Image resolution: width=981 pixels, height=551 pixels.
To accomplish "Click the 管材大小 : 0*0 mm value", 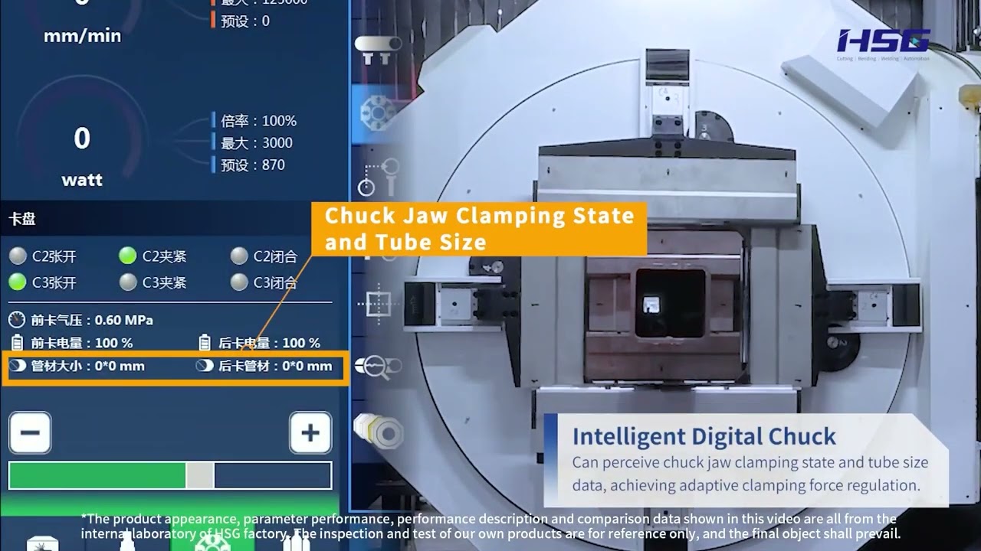I will pyautogui.click(x=87, y=366).
